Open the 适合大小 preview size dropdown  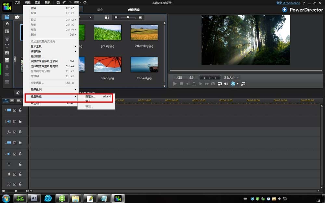click(231, 78)
